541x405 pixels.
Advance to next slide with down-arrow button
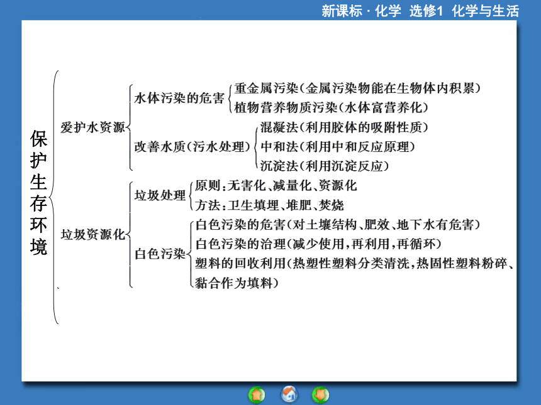321,395
